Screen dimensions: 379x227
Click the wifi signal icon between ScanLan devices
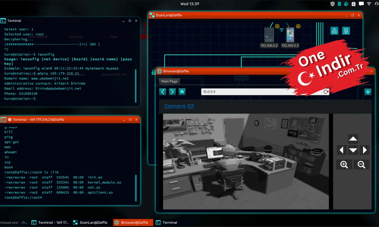click(x=281, y=30)
